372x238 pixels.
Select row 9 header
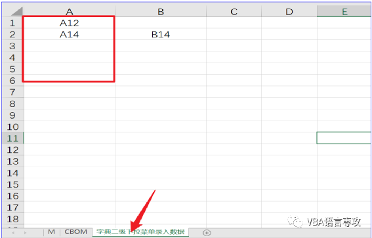click(12, 115)
